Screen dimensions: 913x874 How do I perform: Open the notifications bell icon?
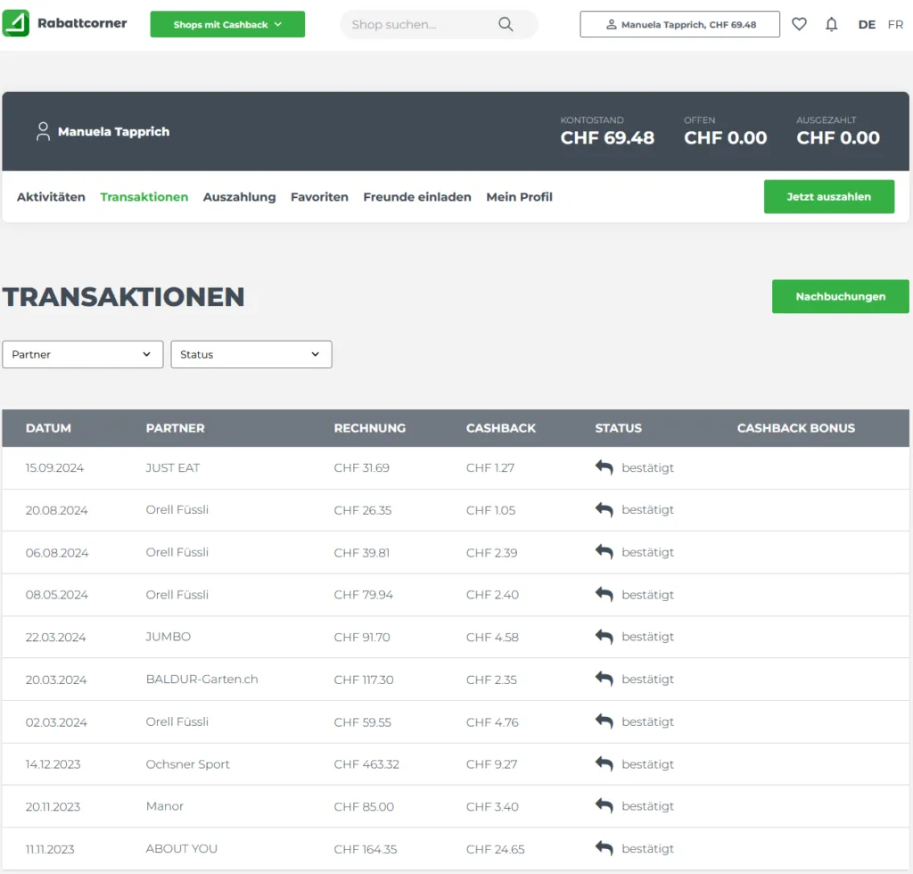click(x=832, y=24)
